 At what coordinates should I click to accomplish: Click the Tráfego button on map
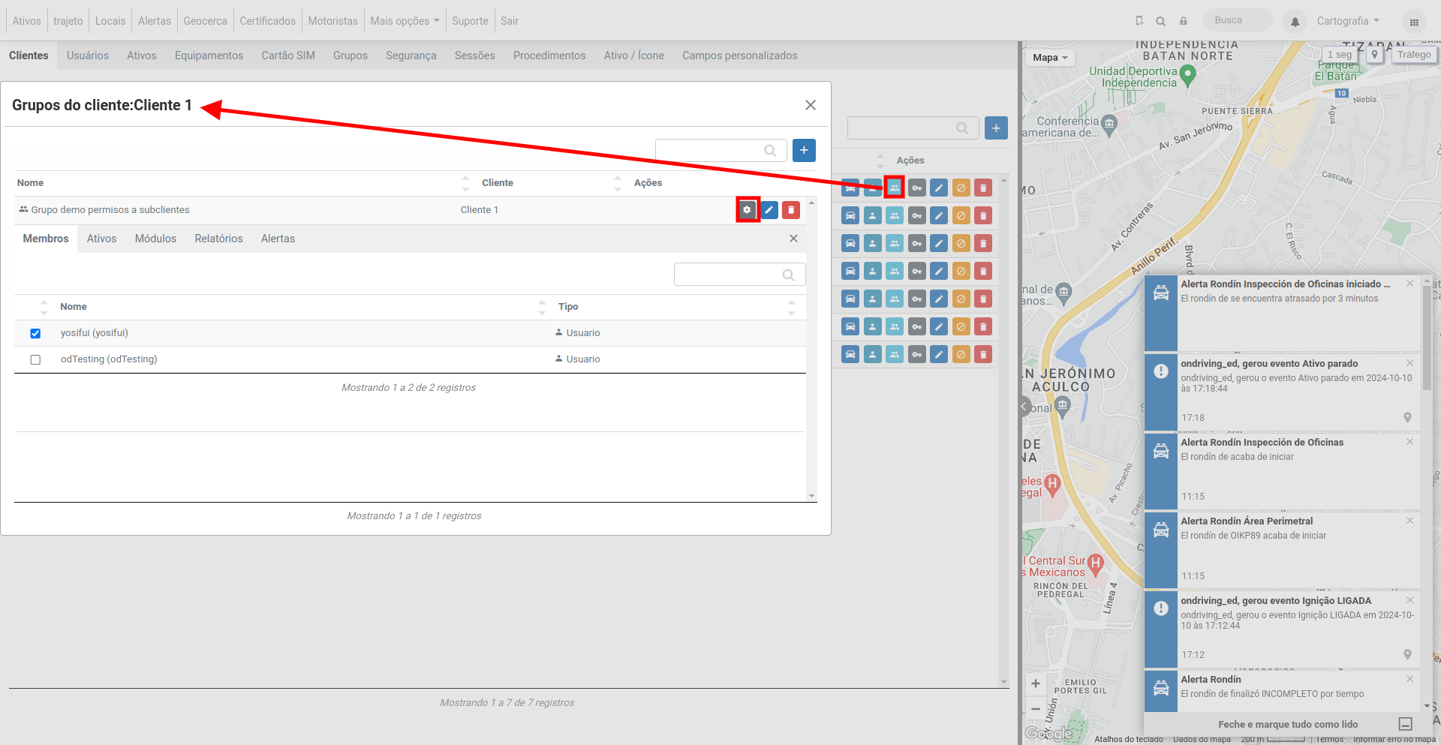pos(1414,55)
